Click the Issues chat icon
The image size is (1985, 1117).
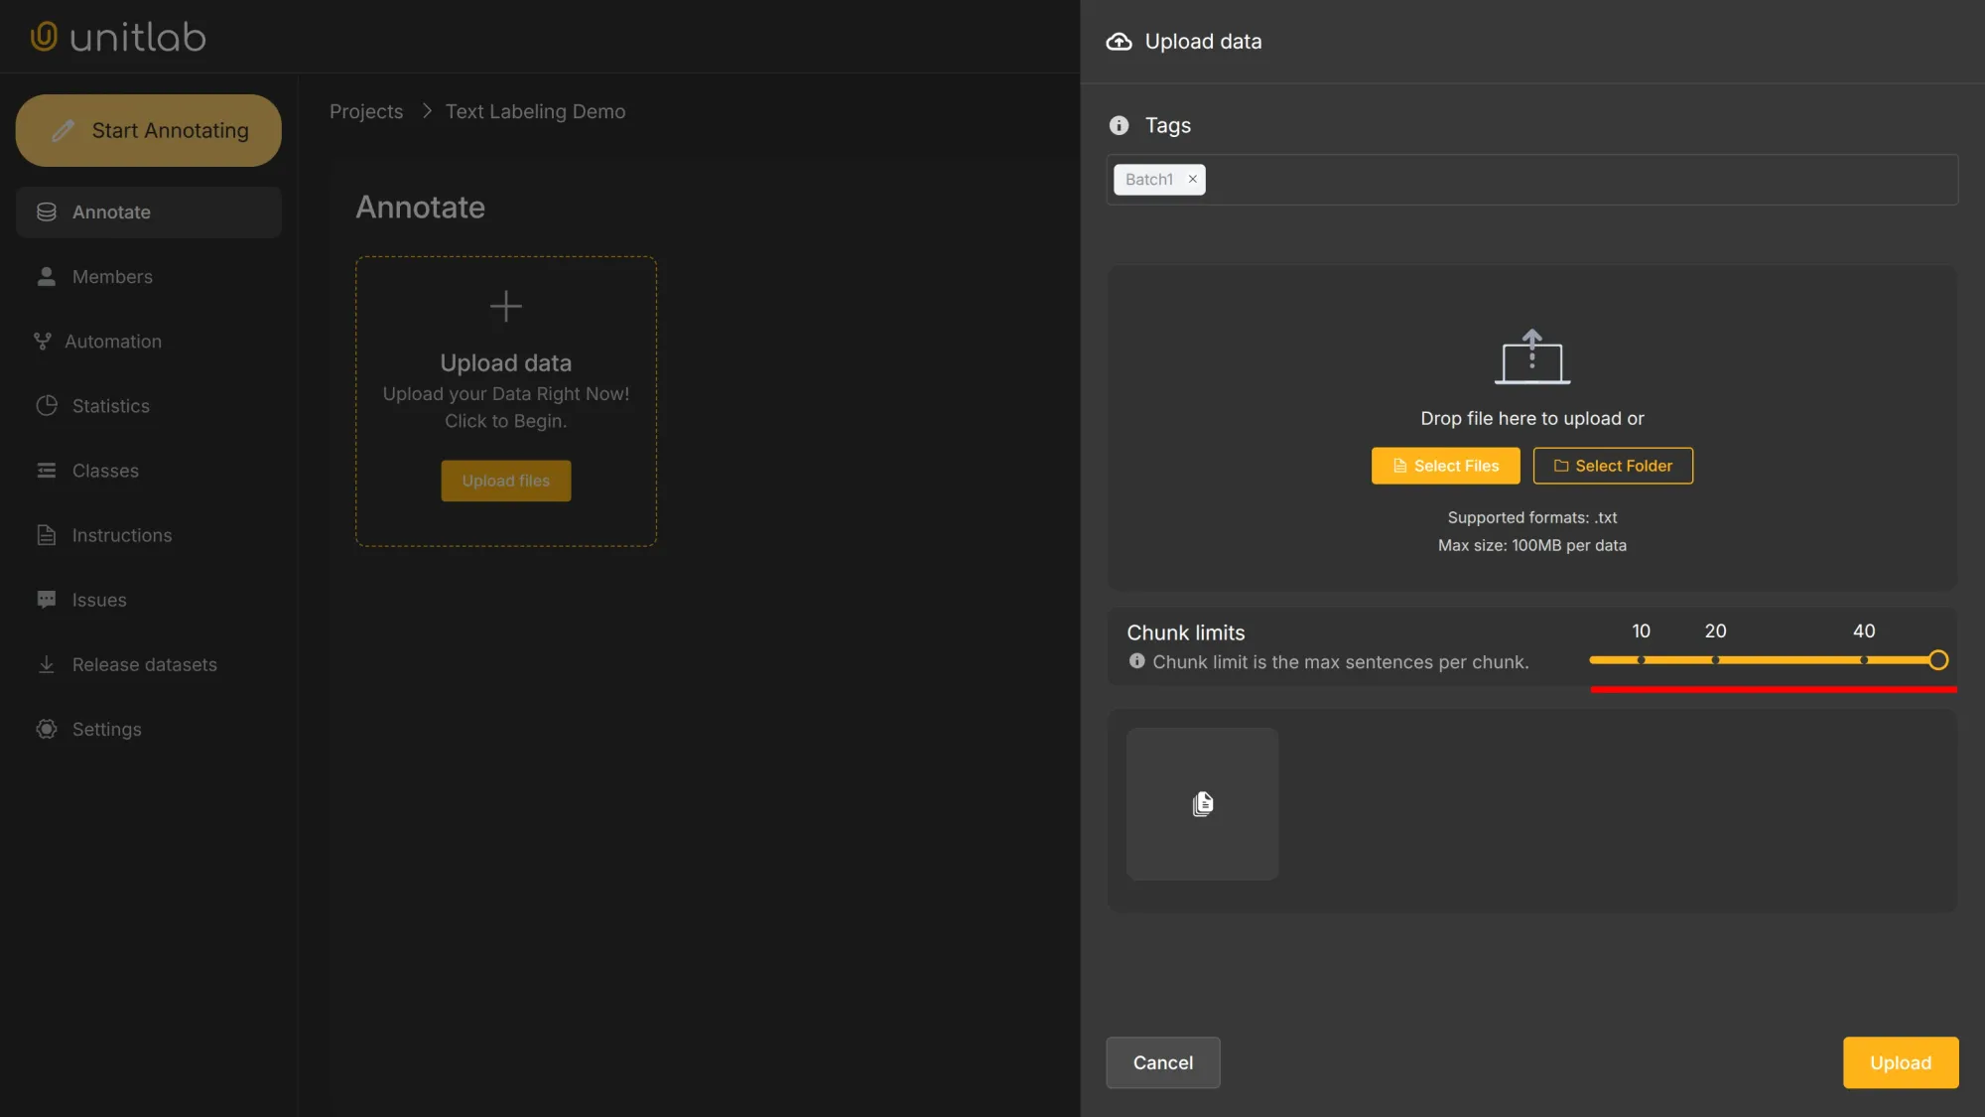46,599
